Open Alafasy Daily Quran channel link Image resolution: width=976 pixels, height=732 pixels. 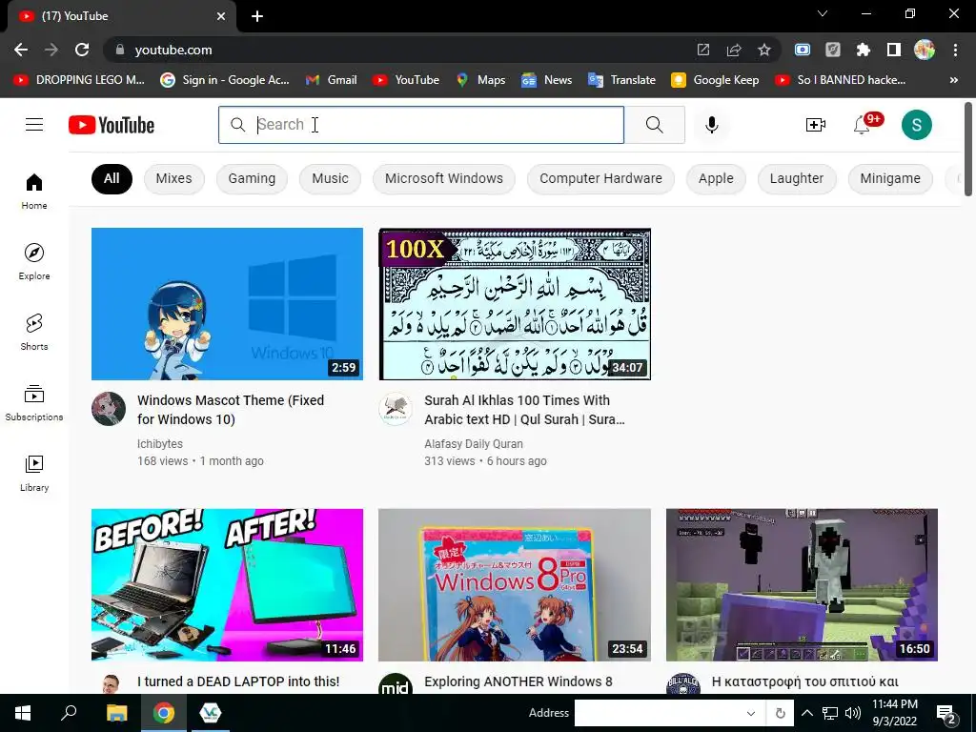coord(474,444)
